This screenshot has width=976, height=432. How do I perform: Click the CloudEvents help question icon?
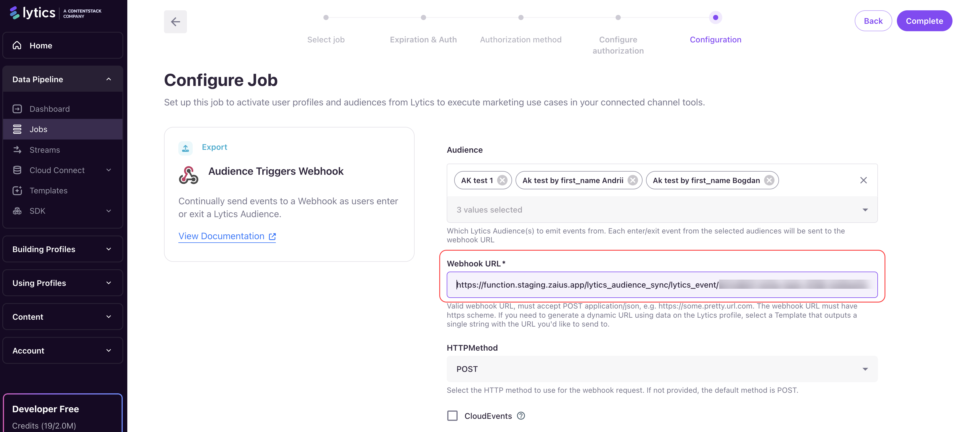[x=521, y=416]
